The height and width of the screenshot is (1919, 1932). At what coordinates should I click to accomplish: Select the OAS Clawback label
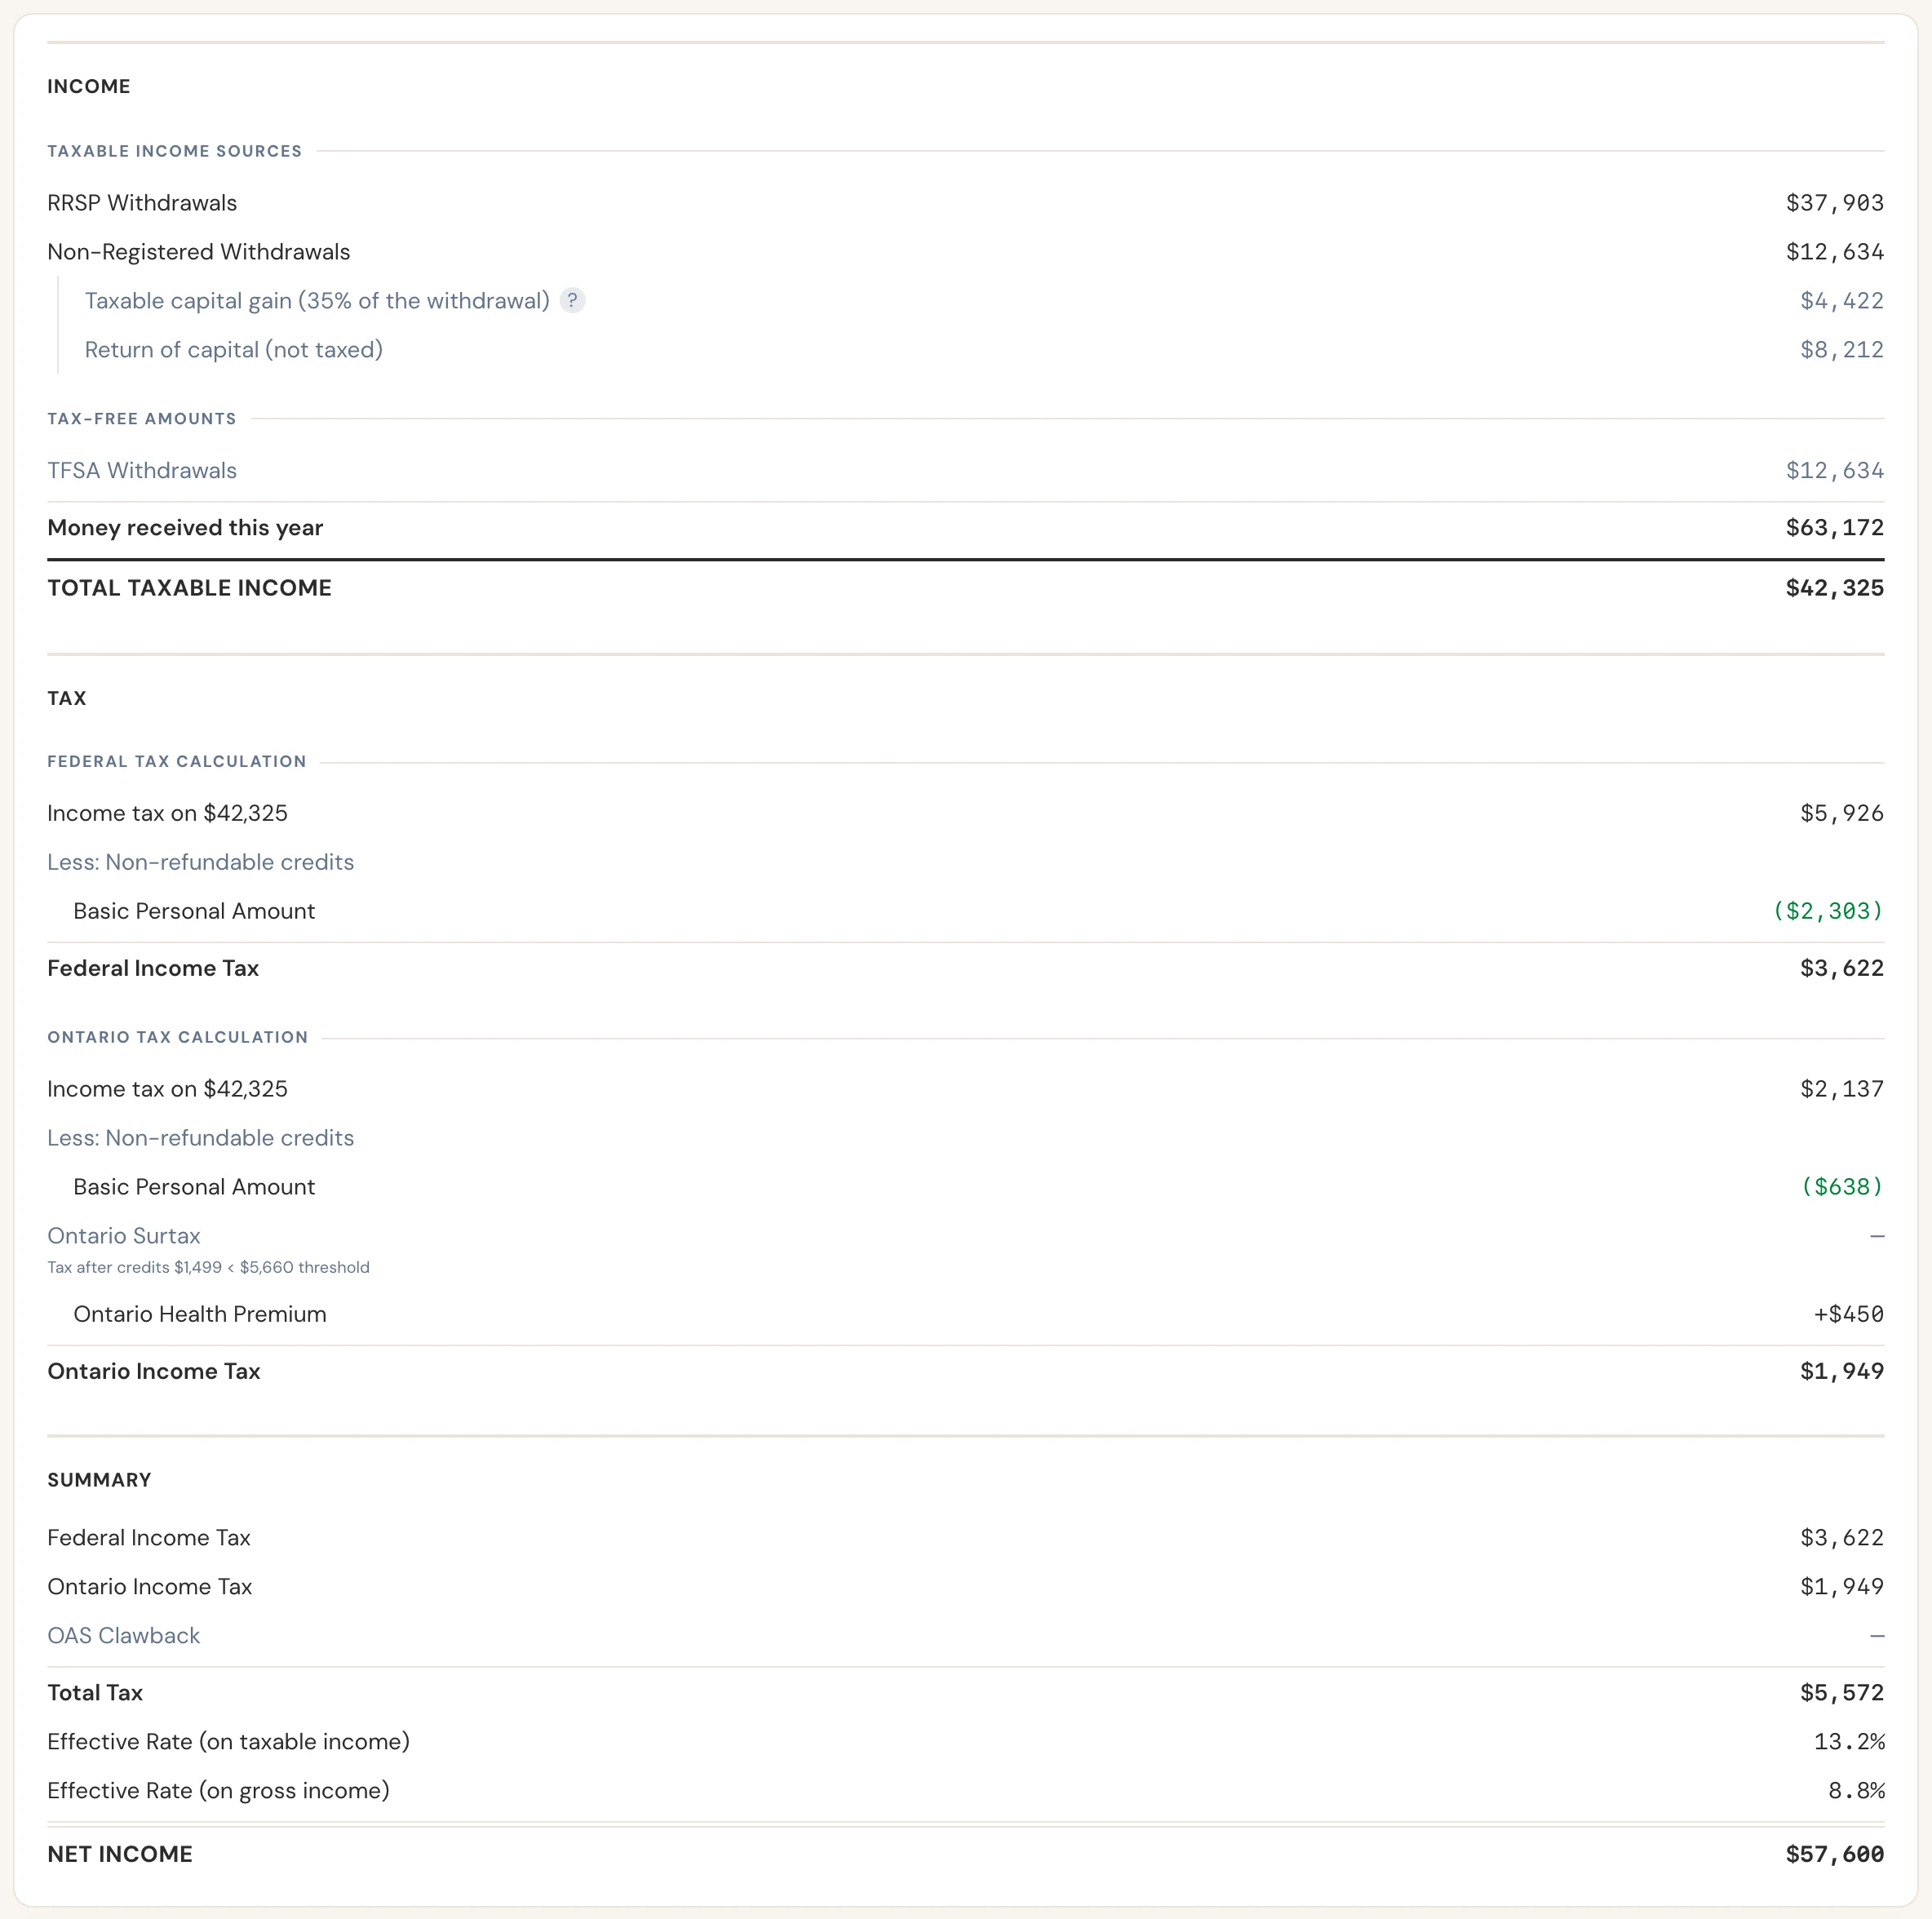pos(124,1636)
